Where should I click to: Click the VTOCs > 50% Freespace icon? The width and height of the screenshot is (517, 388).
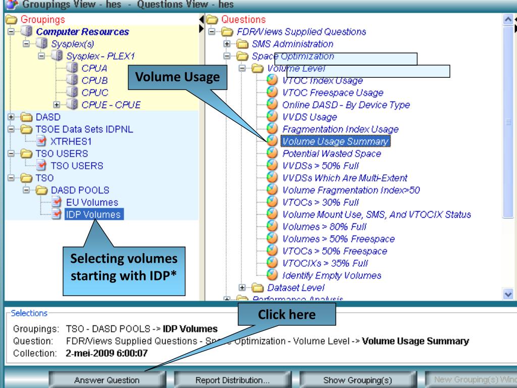pyautogui.click(x=272, y=251)
